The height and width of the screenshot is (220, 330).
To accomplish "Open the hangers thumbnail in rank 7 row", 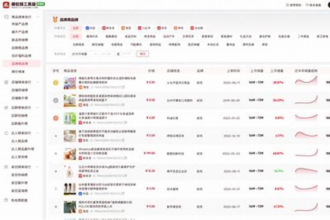I will point(70,189).
